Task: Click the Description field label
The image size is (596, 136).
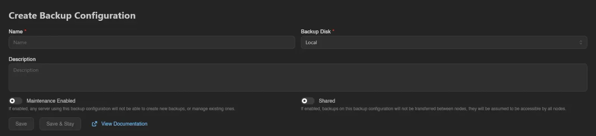Action: [22, 59]
